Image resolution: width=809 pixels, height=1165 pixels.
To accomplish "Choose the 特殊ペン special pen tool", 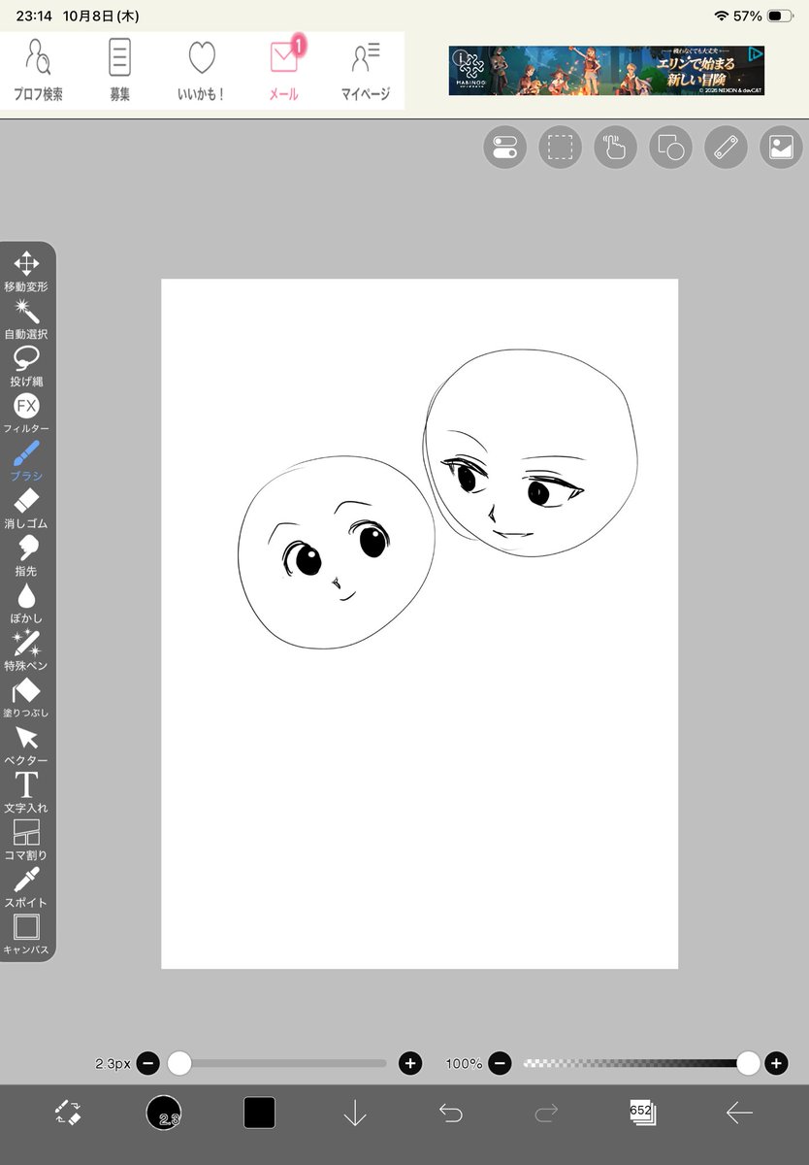I will [26, 649].
